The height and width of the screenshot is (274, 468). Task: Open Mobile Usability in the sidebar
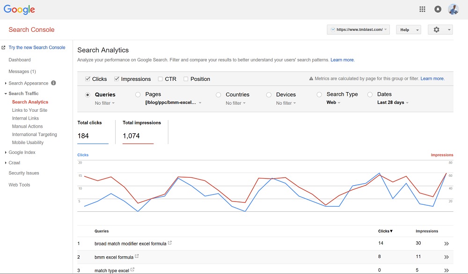coord(28,143)
